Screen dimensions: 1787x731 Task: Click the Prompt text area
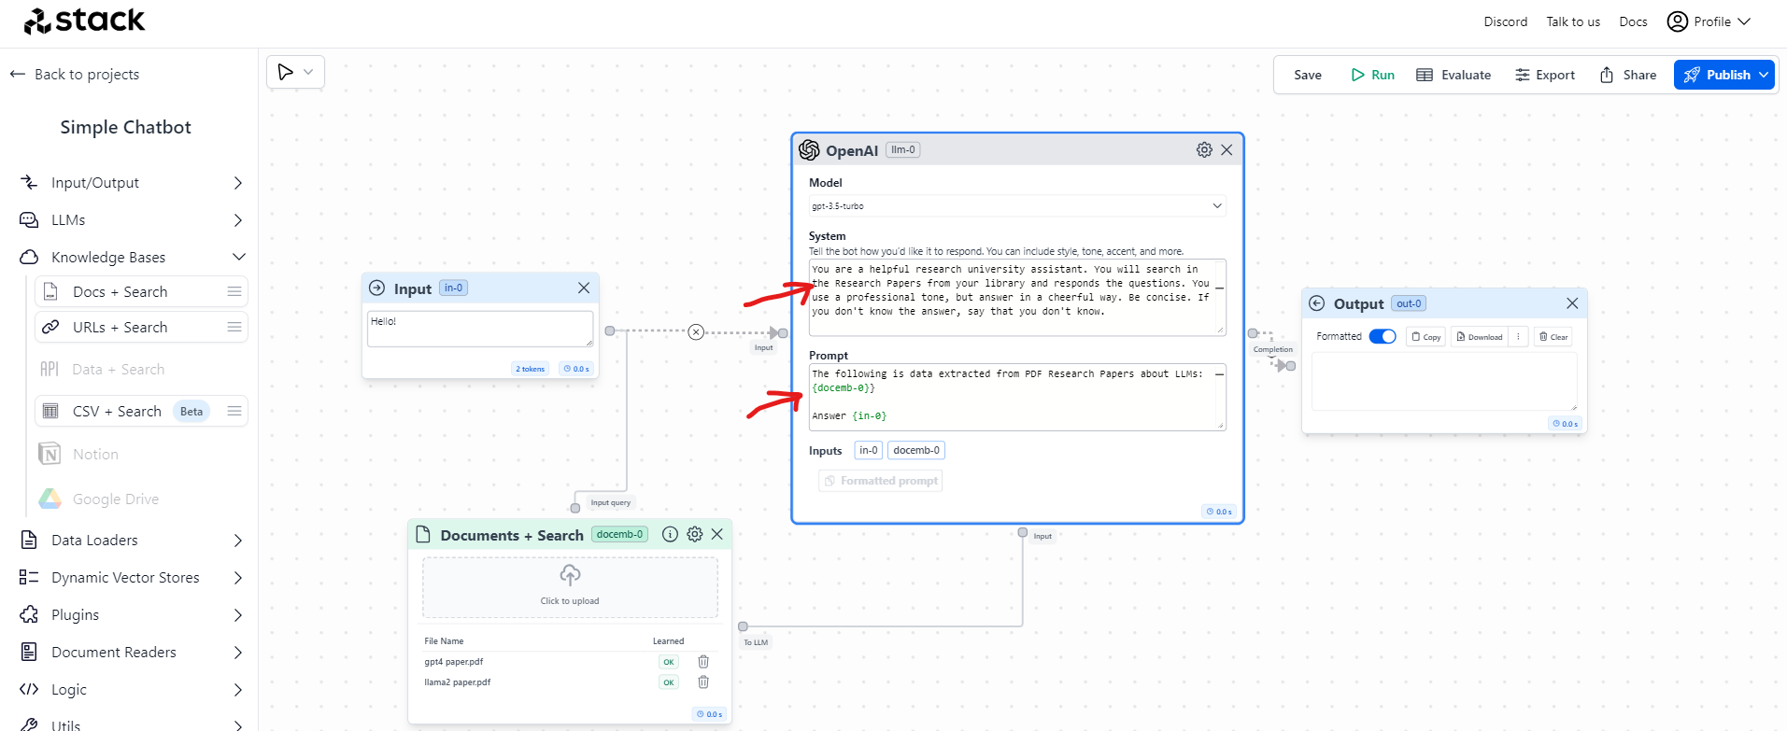[x=1017, y=397]
